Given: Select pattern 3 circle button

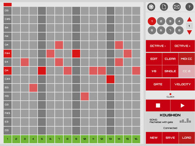Looking at the screenshot, I should pyautogui.click(x=170, y=21).
